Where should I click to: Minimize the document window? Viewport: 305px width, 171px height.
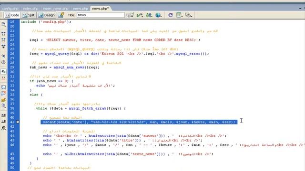pyautogui.click(x=300, y=9)
